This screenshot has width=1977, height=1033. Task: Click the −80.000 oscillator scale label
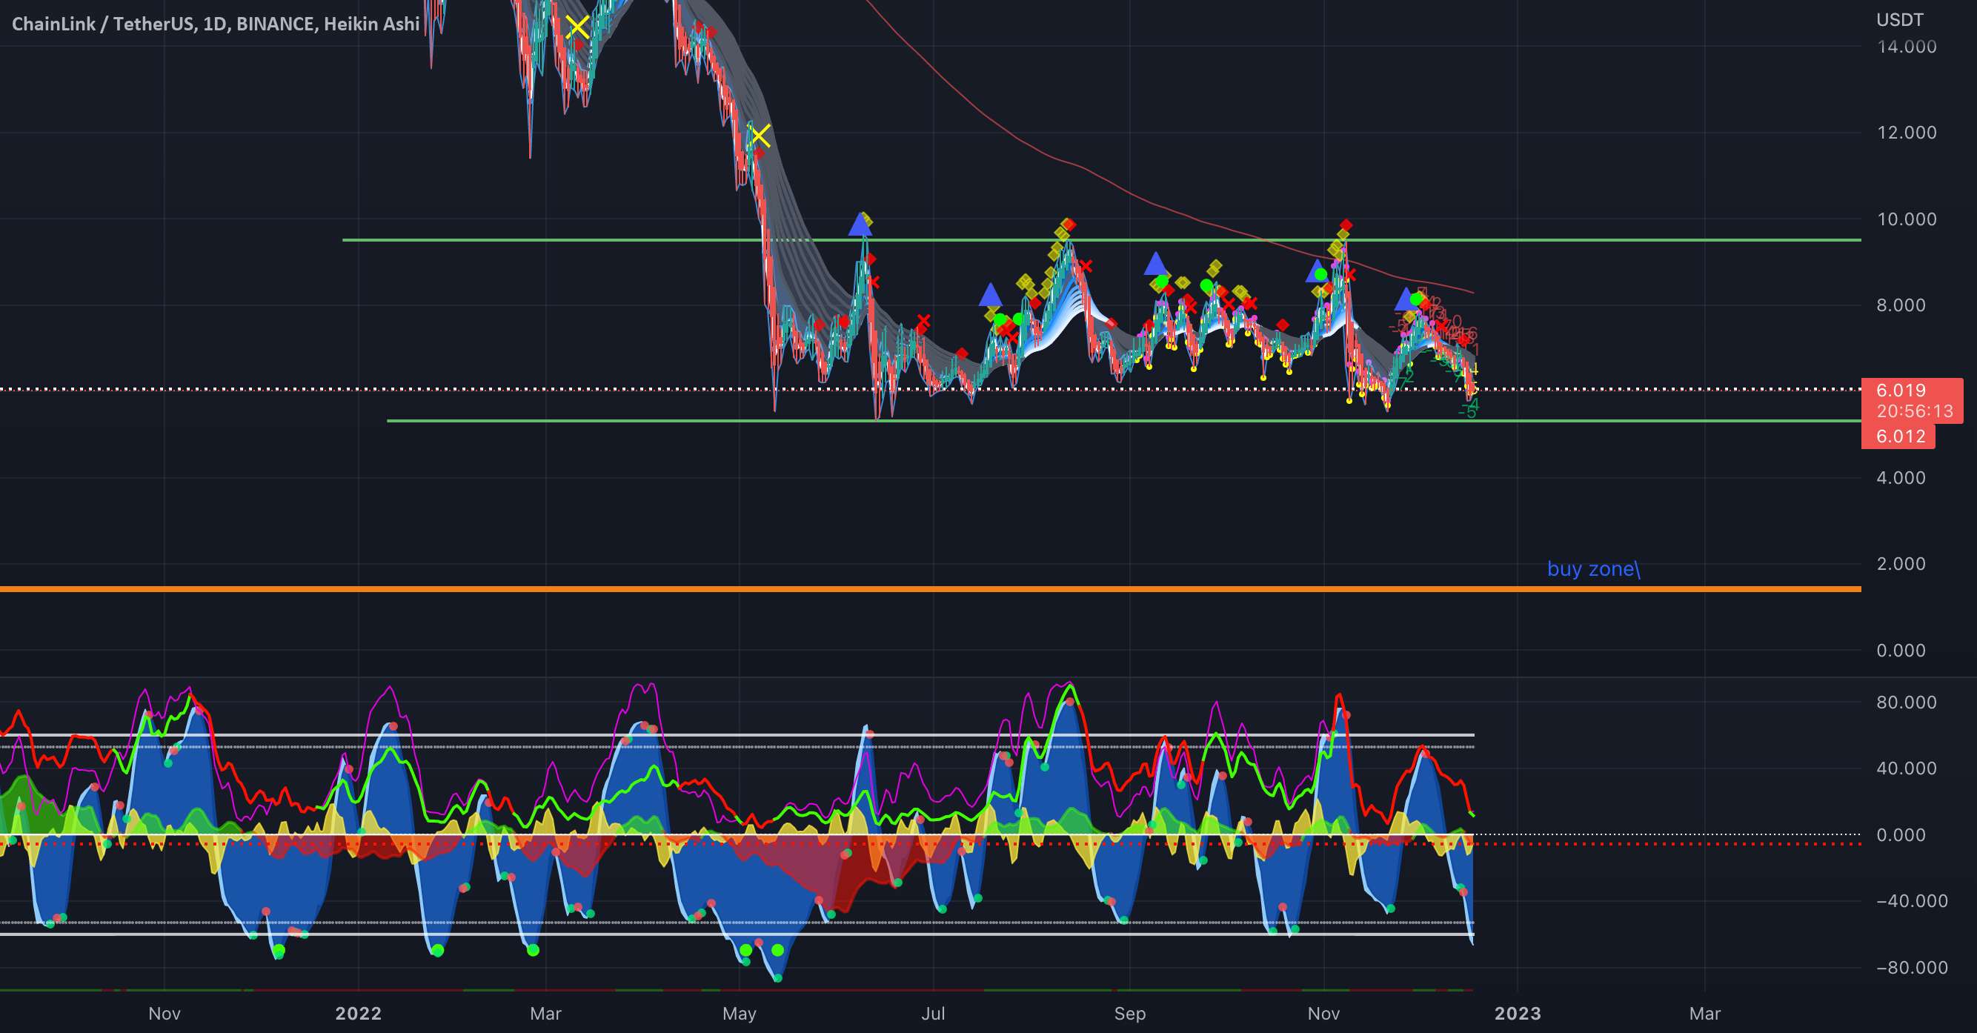1912,968
